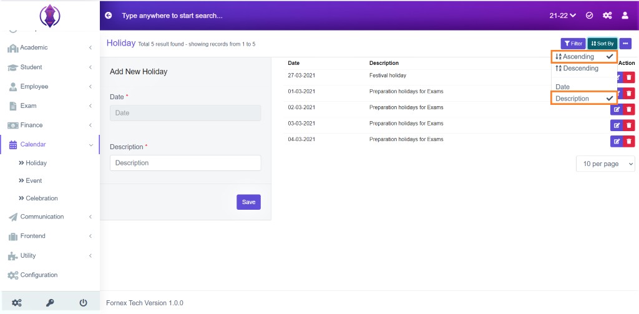The width and height of the screenshot is (639, 314).
Task: Expand the Finance menu
Action: click(x=50, y=125)
